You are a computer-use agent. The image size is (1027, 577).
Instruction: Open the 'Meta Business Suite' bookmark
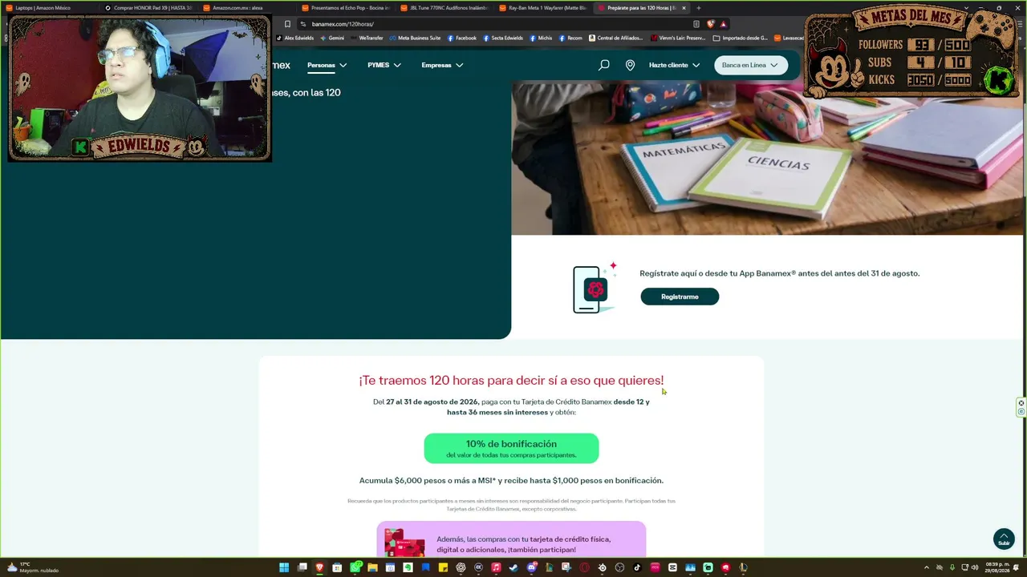415,38
